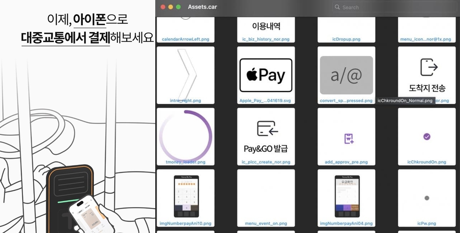Click the green zoom button of Assets.car
This screenshot has height=233, width=460.
point(178,7)
